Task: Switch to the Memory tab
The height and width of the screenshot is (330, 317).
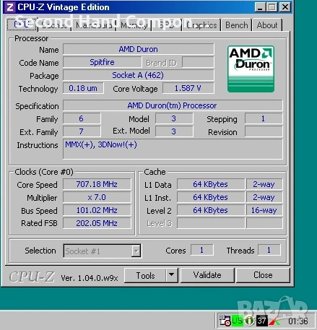Action: point(134,25)
